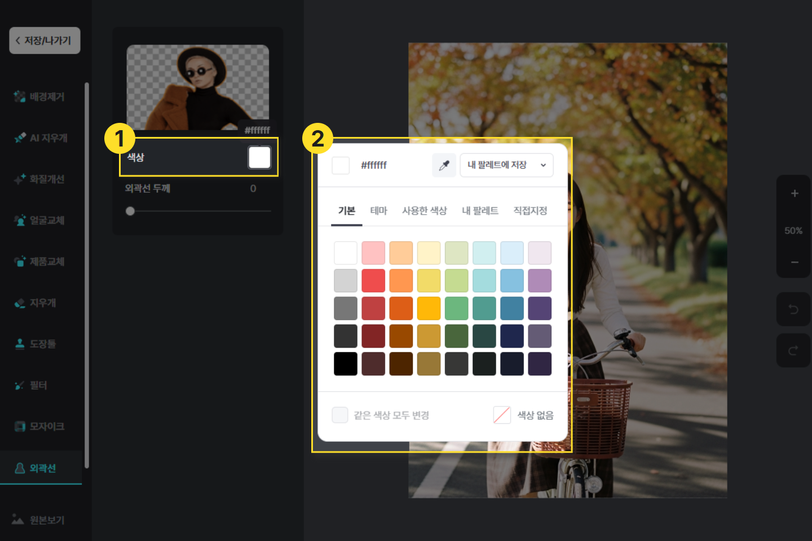Open the AI 지우개 eraser tool
Image resolution: width=812 pixels, height=541 pixels.
point(41,138)
